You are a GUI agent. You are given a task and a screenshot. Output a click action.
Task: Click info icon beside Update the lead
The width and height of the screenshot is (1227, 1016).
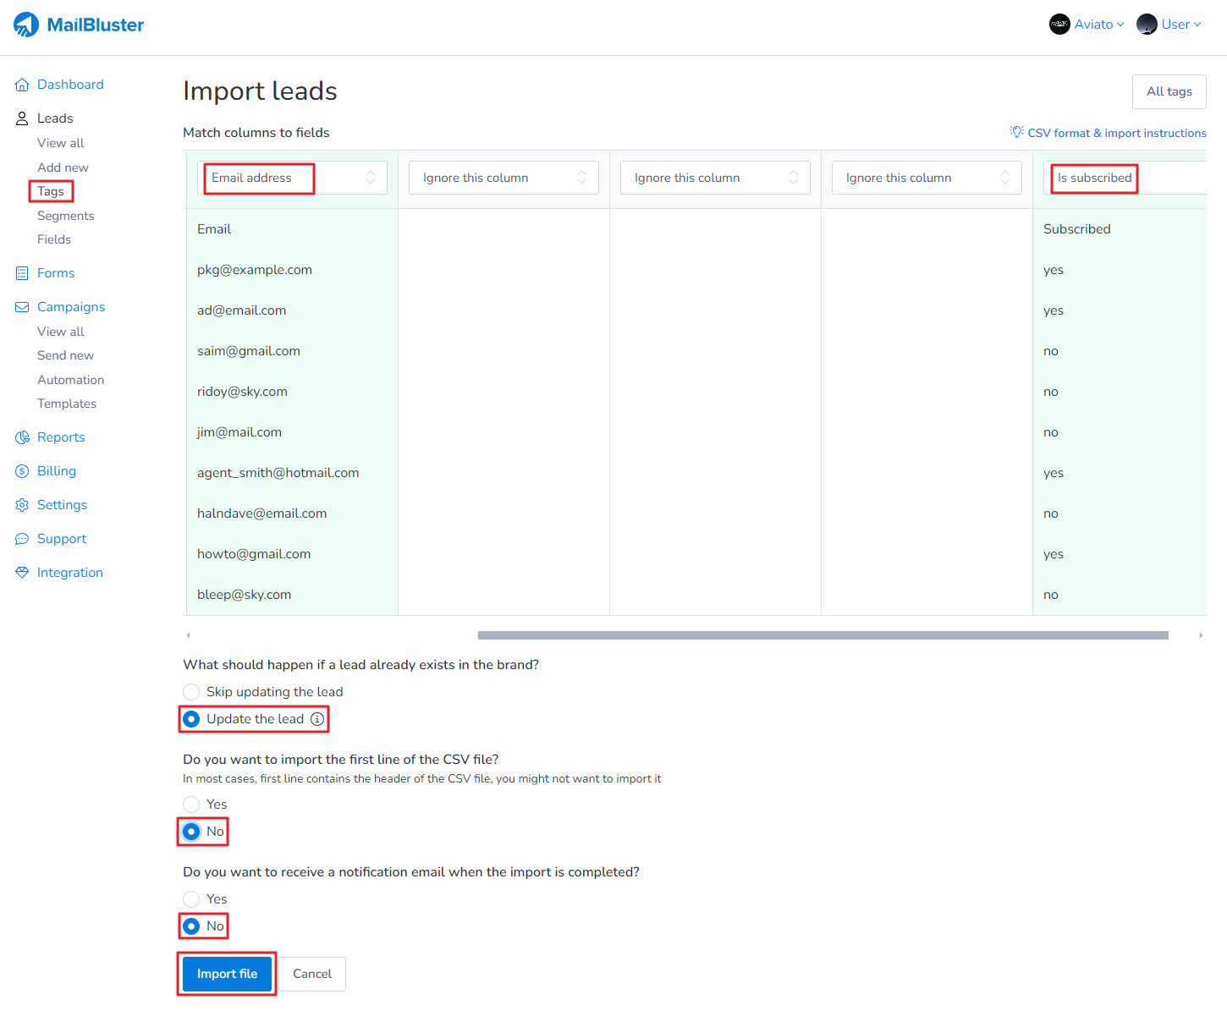click(317, 719)
